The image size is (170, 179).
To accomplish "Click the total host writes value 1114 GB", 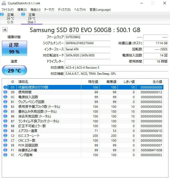I will tap(156, 43).
